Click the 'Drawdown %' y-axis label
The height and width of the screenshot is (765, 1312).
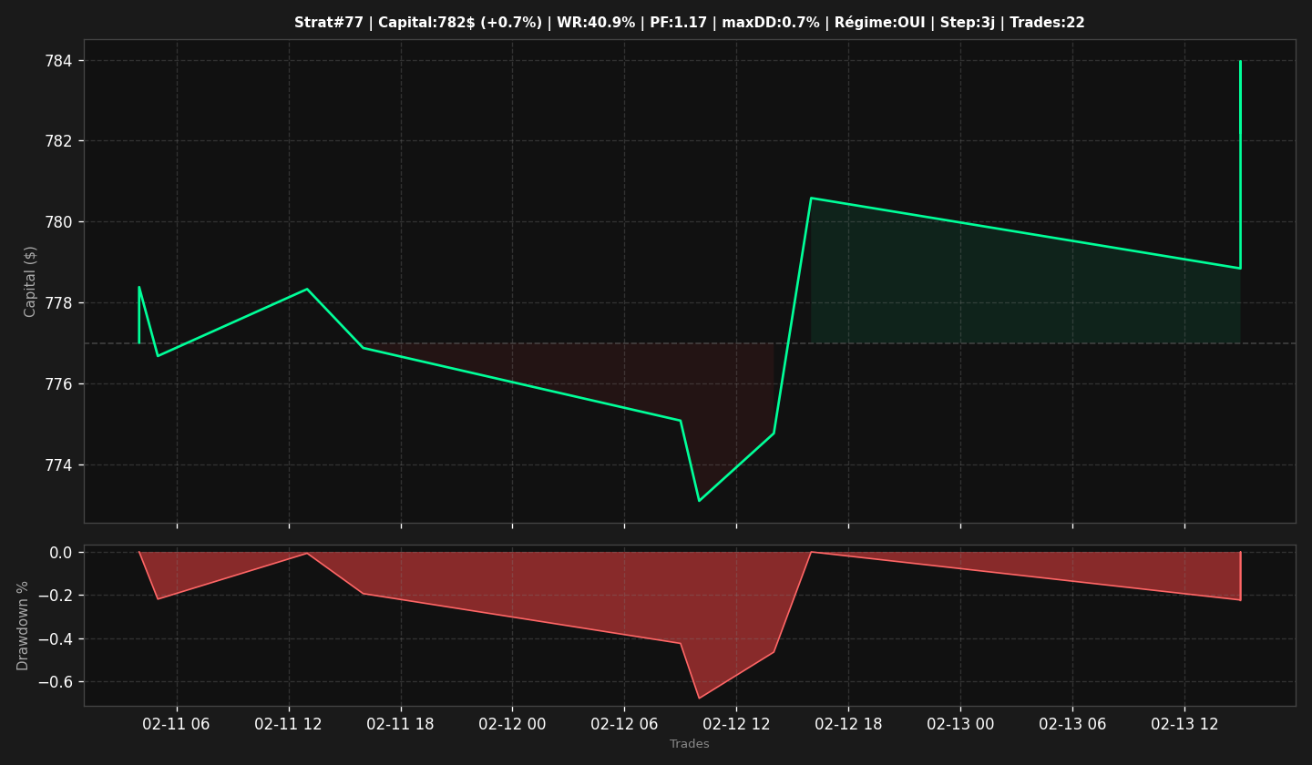[23, 626]
